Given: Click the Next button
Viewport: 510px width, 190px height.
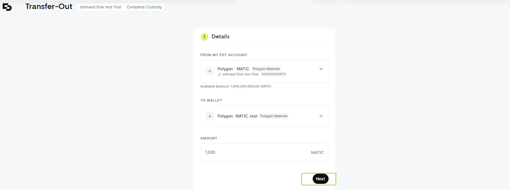Looking at the screenshot, I should [320, 179].
